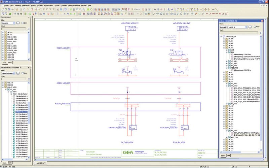Switch to Liste tab in Klemmenleisten panel
Viewport: 269px width, 168px height.
(x=11, y=63)
